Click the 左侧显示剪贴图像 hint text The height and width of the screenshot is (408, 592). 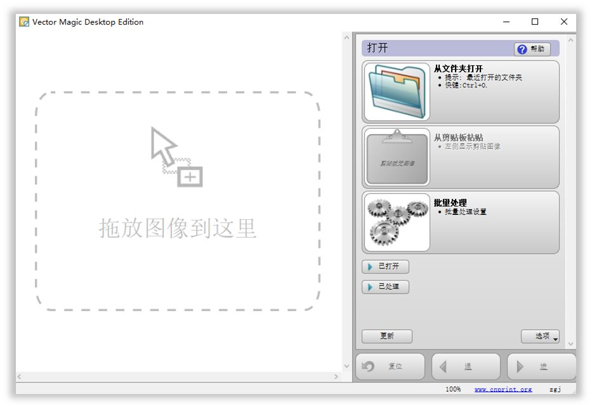pos(473,147)
